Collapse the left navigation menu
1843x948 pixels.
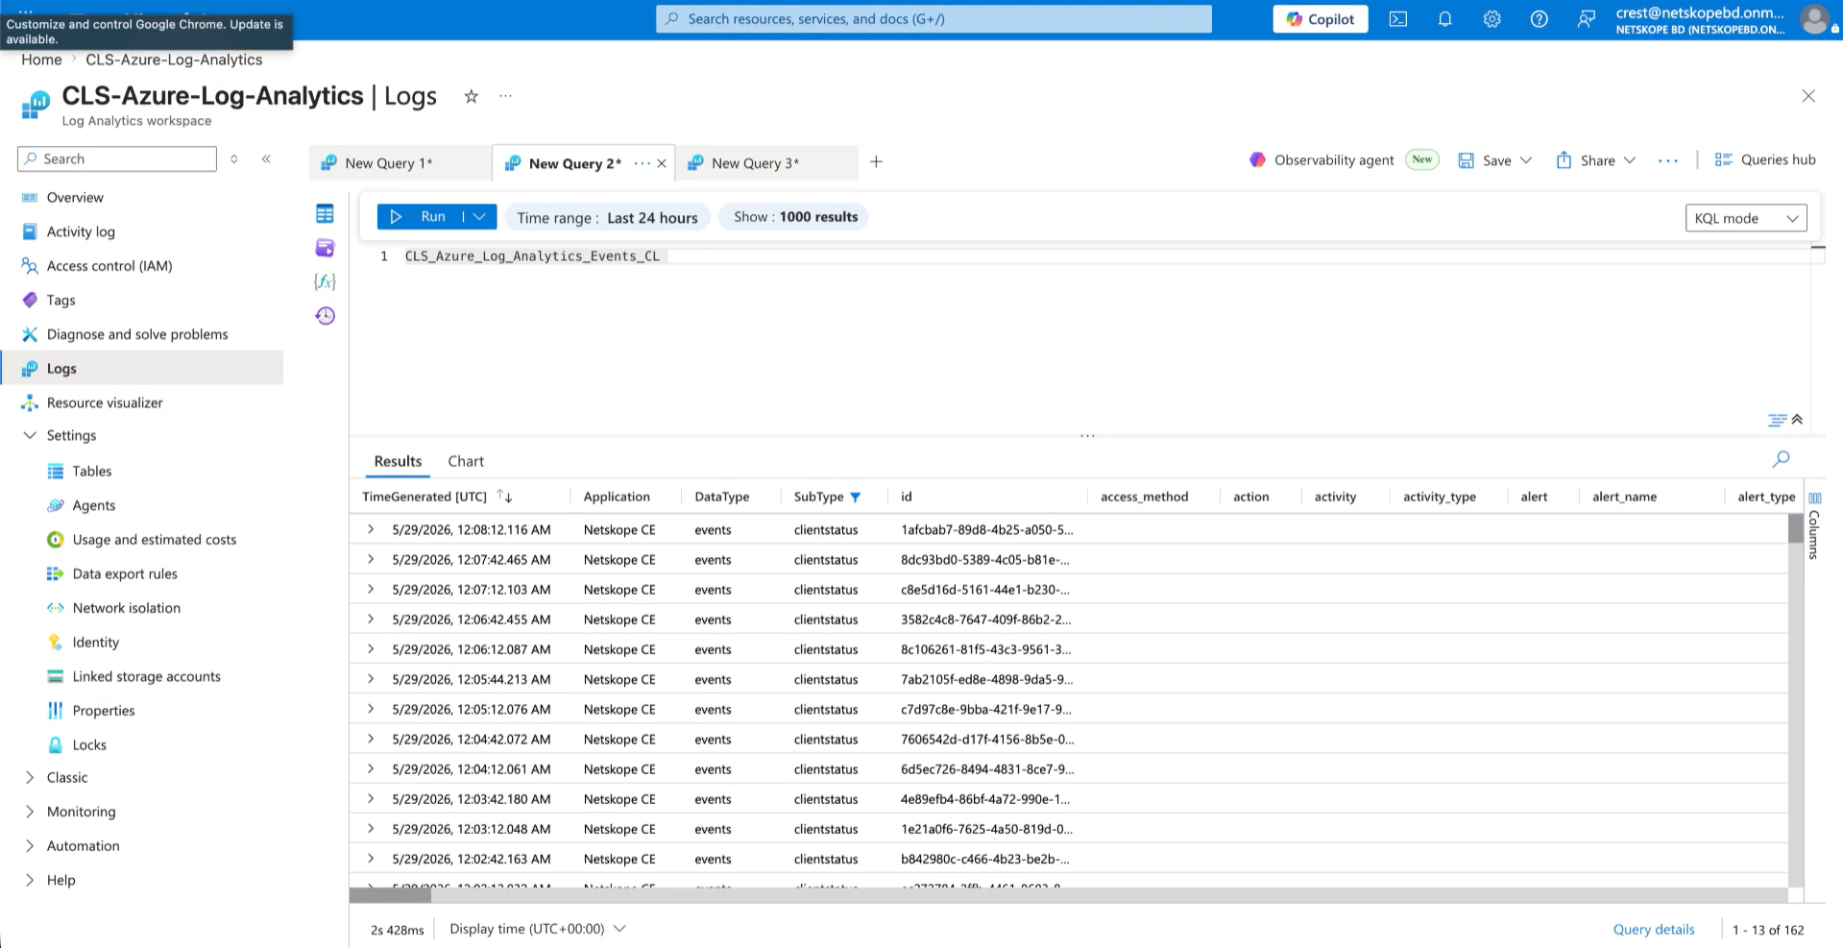[266, 159]
